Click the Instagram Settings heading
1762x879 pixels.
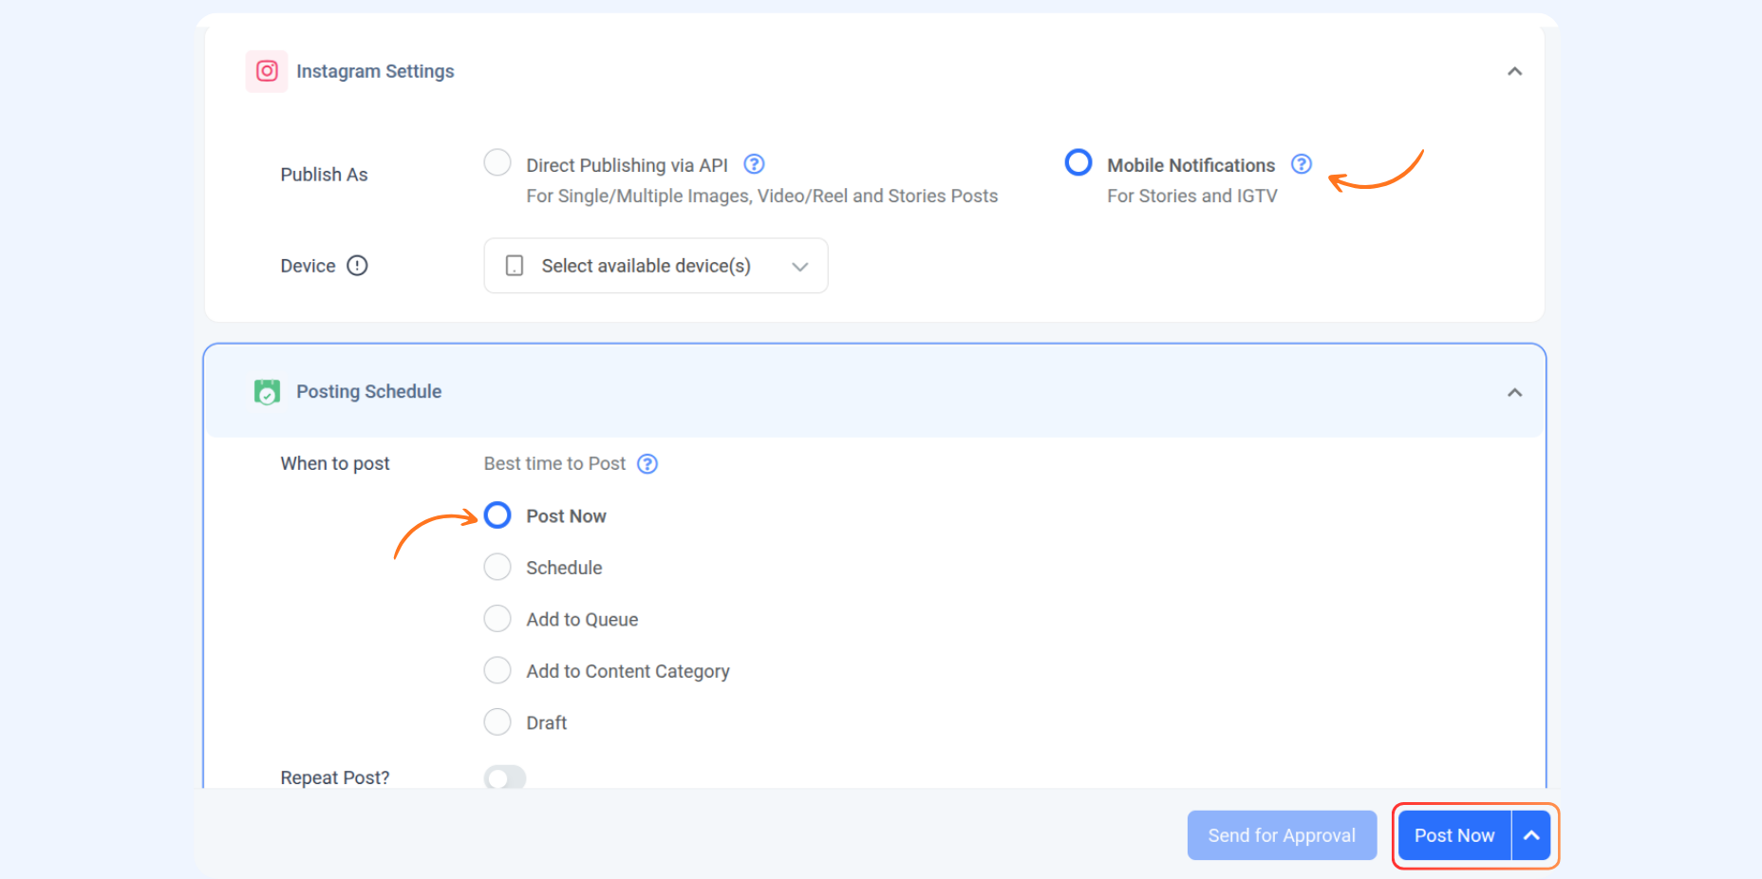click(375, 71)
